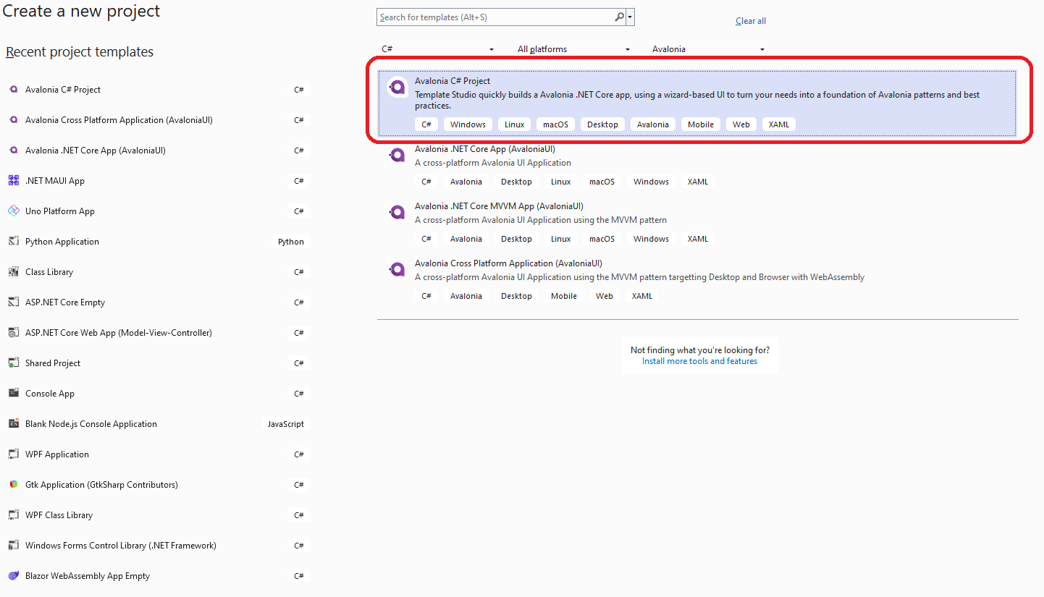Click the search magnifier icon
1044x597 pixels.
click(619, 17)
